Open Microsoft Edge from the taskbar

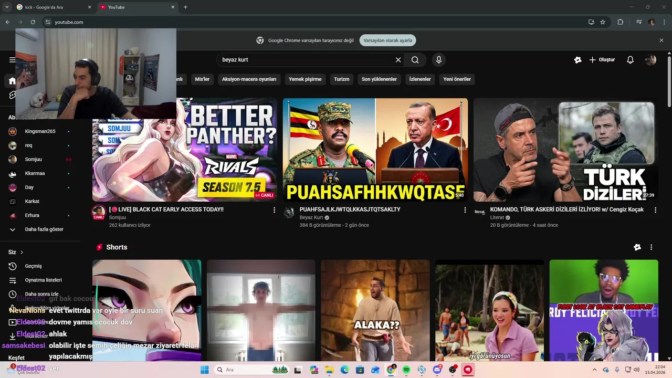tap(344, 370)
